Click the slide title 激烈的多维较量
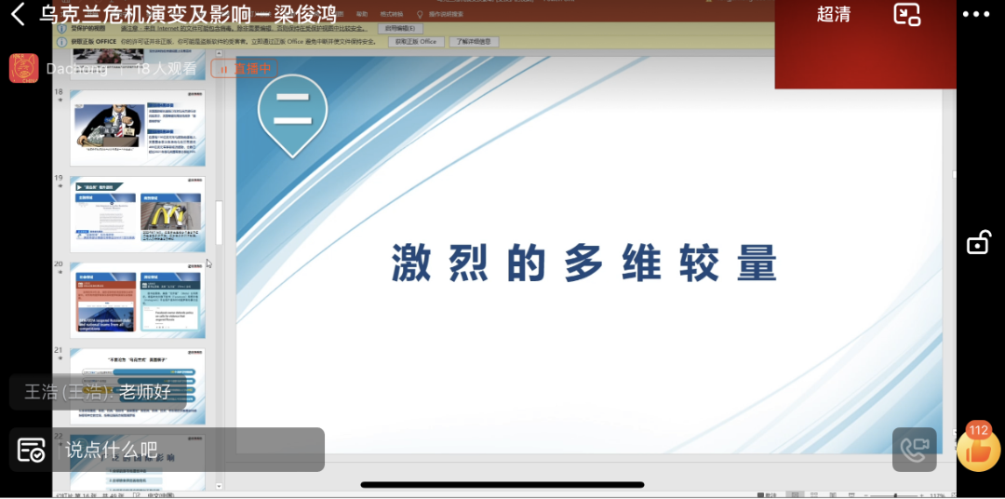This screenshot has height=499, width=1005. coord(584,263)
